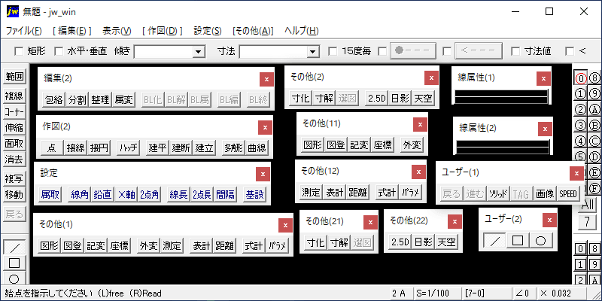Enable the 水平・垂直 checkbox

[x=59, y=50]
